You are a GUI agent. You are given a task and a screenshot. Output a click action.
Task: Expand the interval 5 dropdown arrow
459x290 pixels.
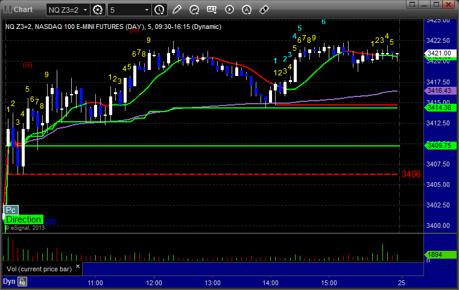147,10
